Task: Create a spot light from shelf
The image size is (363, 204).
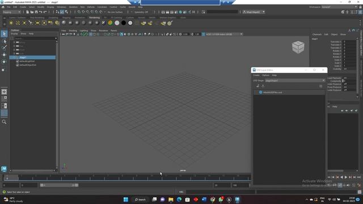Action: click(x=31, y=23)
